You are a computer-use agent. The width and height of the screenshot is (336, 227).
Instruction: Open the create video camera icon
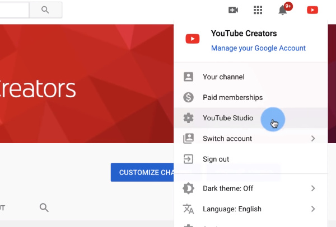[x=233, y=10]
